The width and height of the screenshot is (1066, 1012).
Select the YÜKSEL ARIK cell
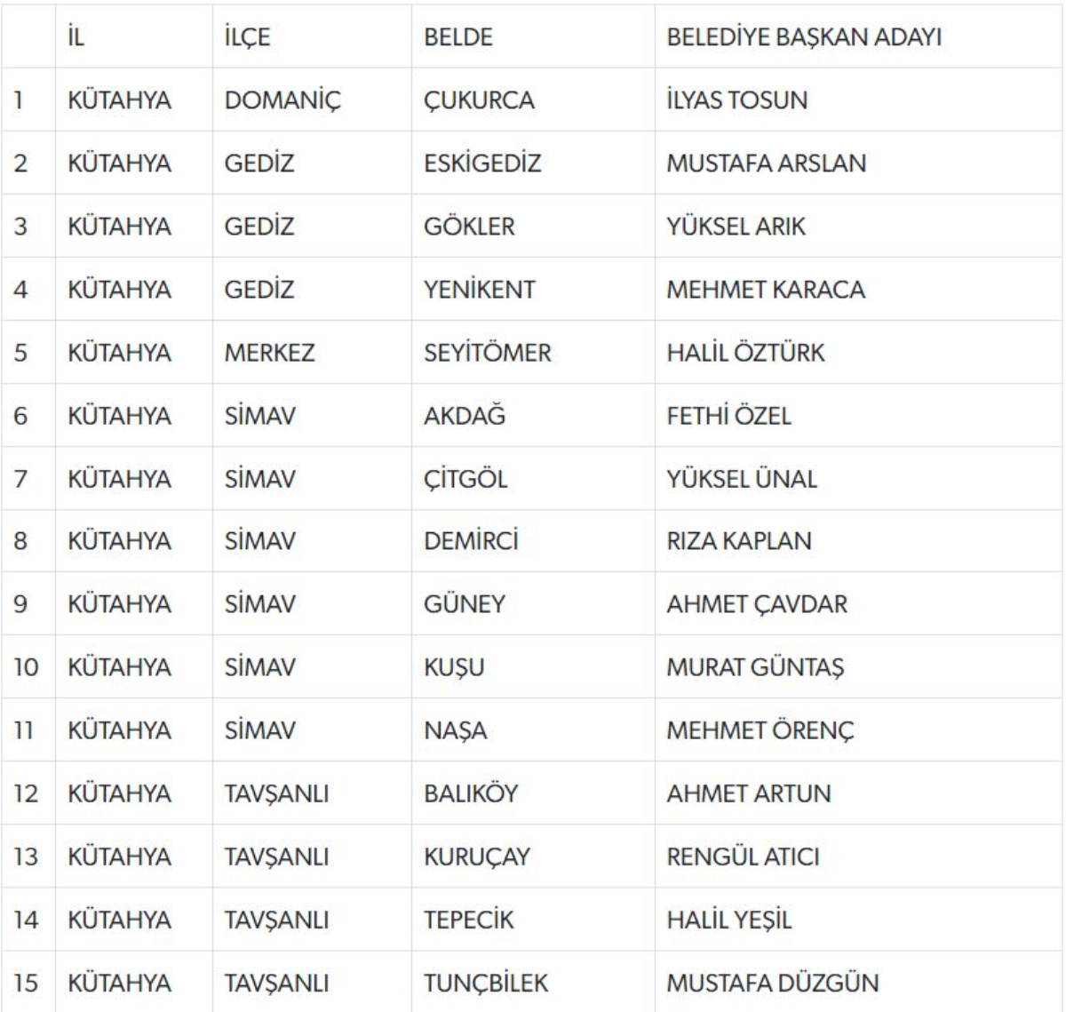[736, 227]
